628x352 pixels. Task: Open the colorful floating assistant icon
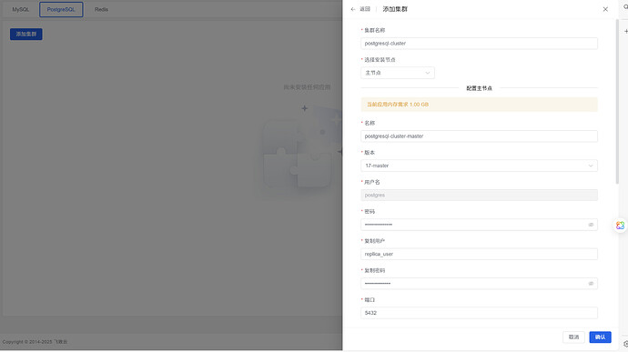tap(620, 226)
